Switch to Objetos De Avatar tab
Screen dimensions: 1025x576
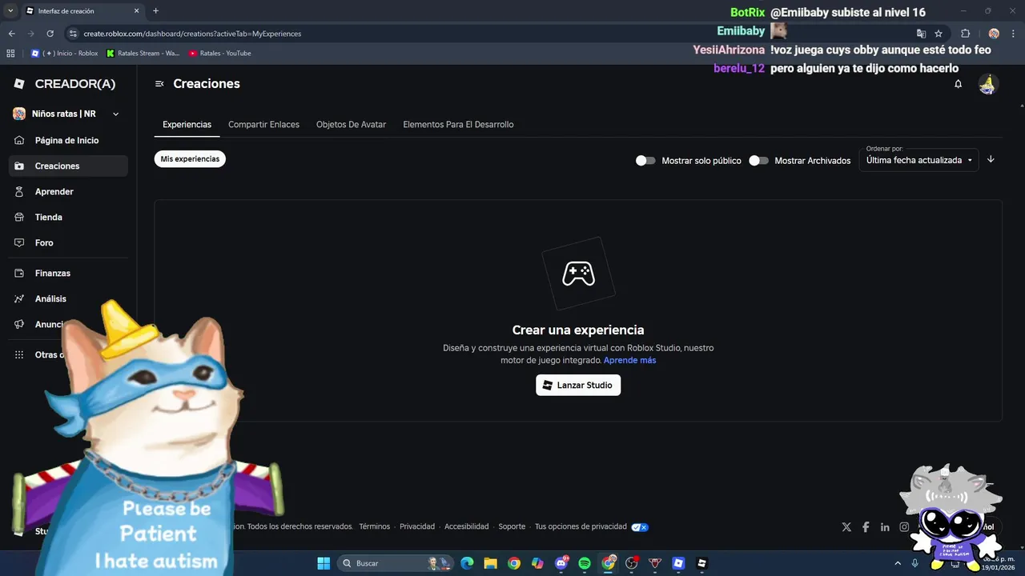351,125
